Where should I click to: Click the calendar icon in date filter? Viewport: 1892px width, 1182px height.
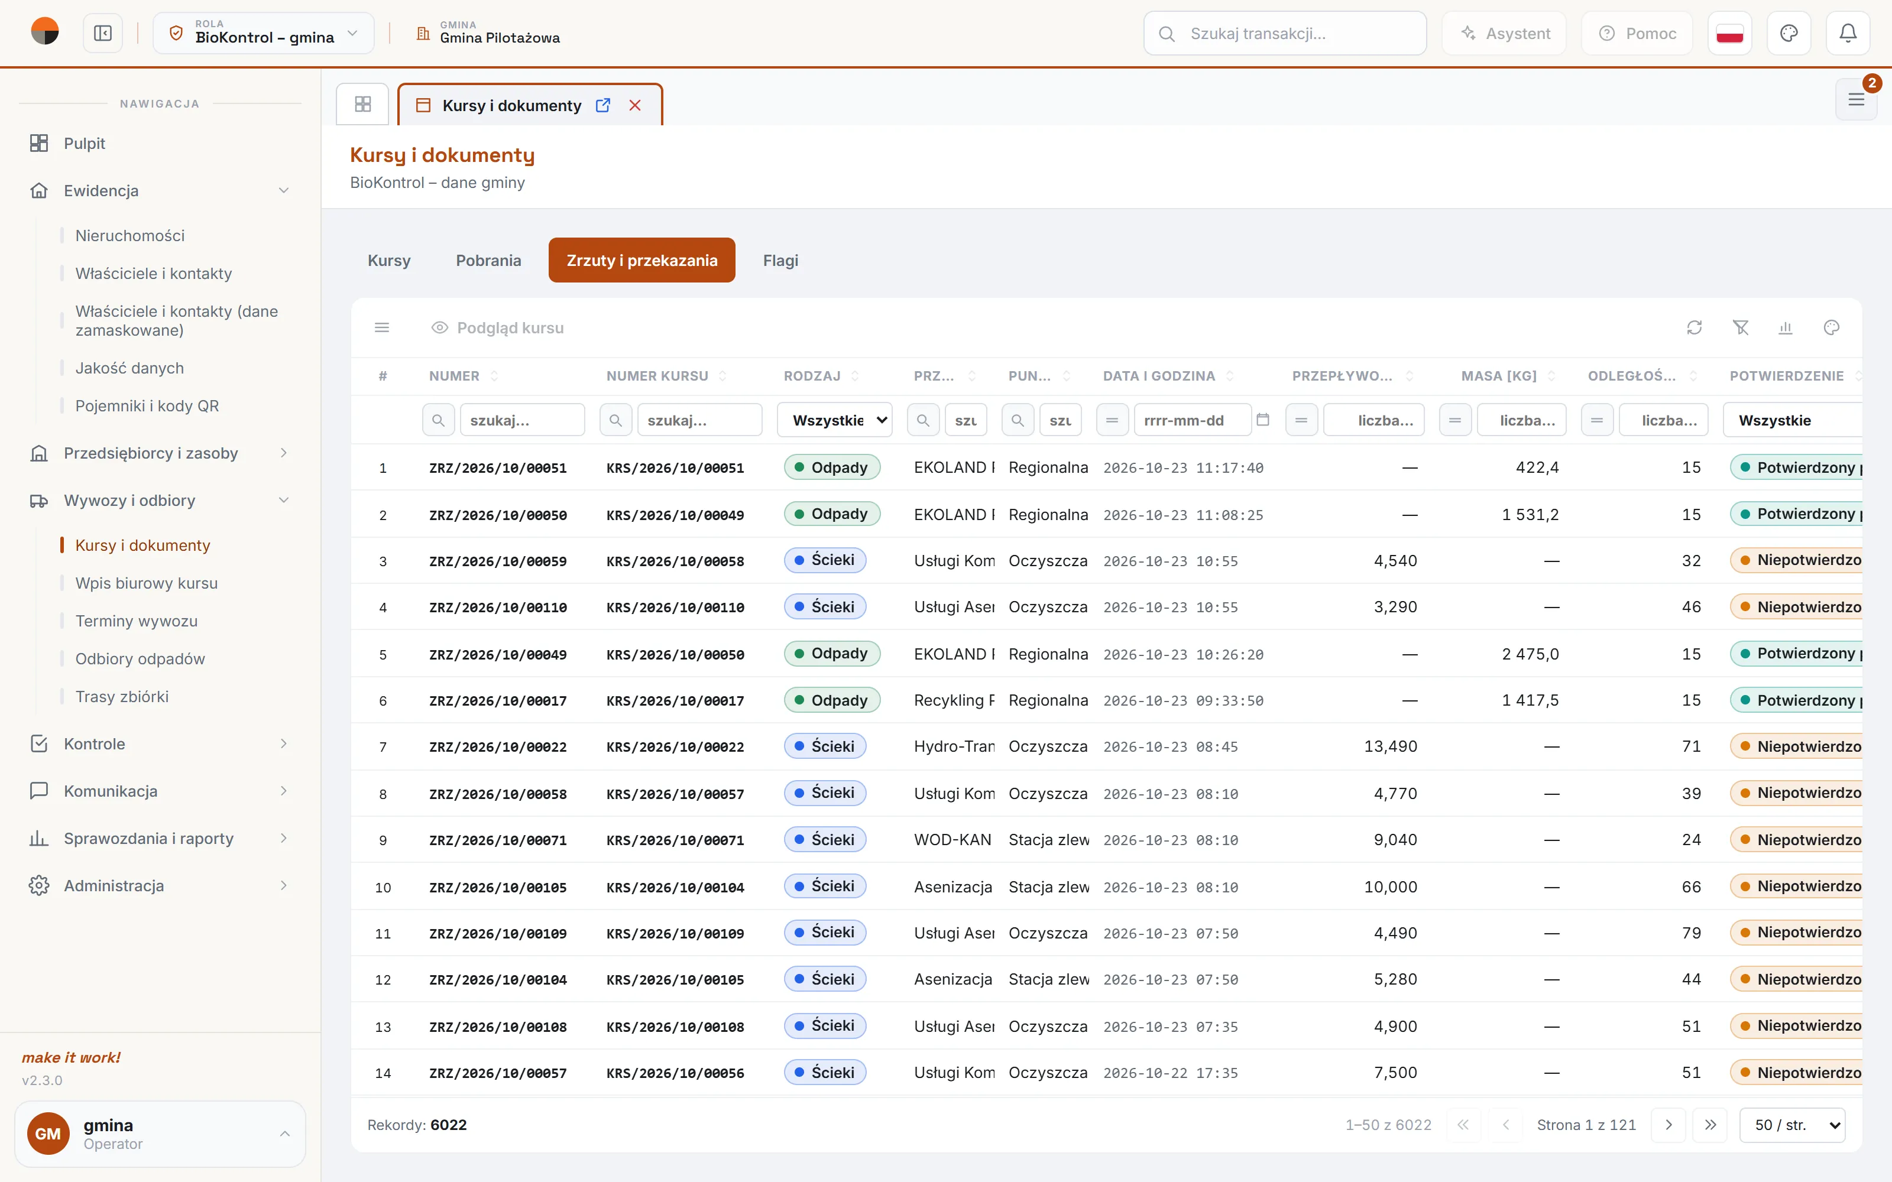1263,420
